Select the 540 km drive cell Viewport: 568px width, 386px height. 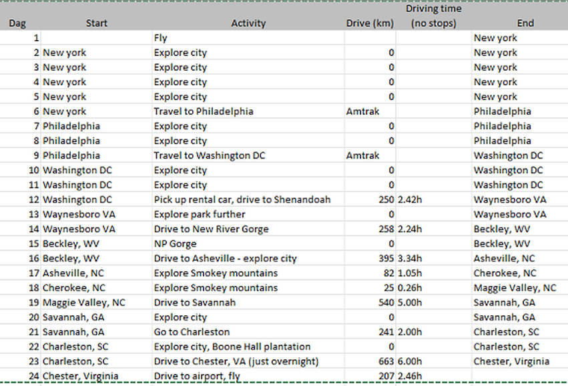click(x=370, y=303)
